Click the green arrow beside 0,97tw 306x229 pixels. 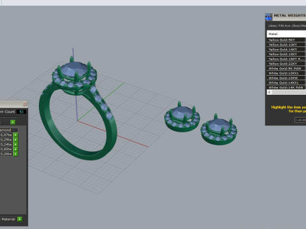[x=16, y=135]
